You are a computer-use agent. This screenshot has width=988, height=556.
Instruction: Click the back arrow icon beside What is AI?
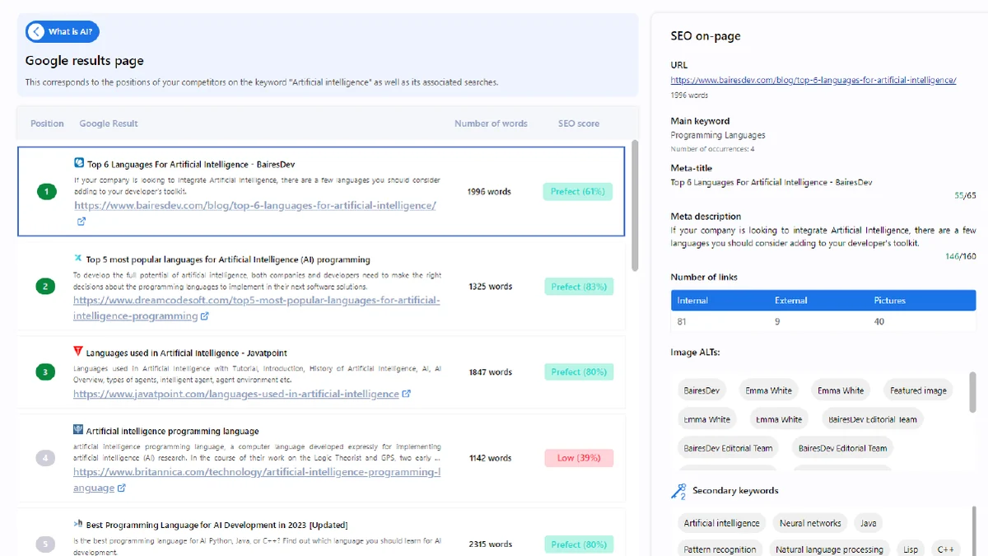tap(36, 32)
